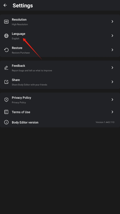This screenshot has height=214, width=120.
Task: Select the HD resolution icon
Action: tap(6, 22)
